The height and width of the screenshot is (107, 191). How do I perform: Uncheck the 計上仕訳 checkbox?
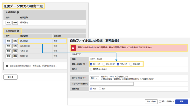click(91, 64)
